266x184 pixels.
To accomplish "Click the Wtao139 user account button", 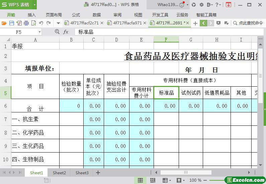I will (168, 5).
